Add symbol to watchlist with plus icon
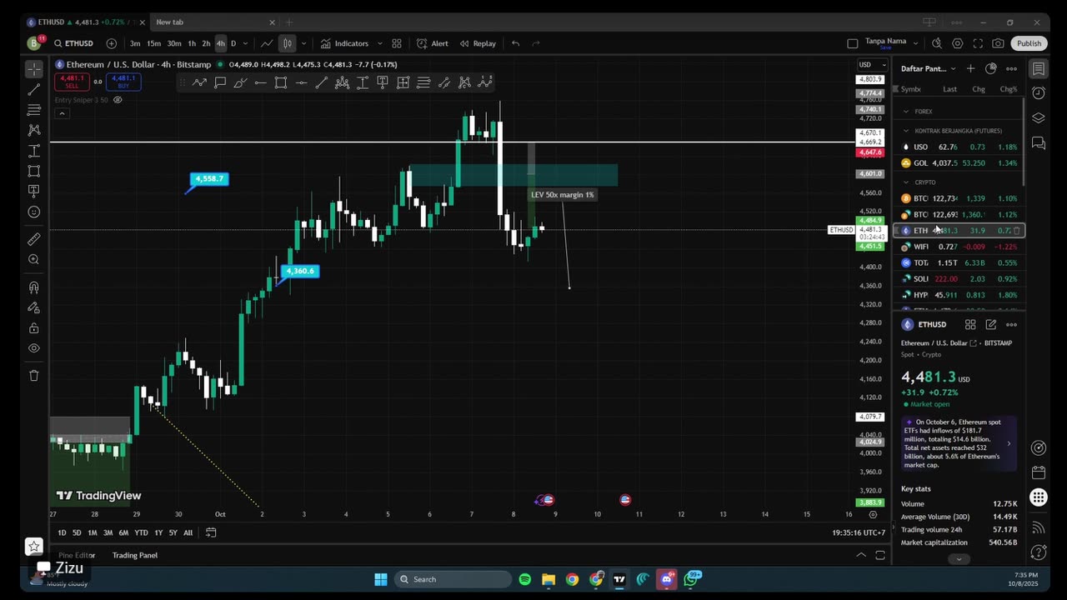Screen dimensions: 1067x600 (x=970, y=68)
